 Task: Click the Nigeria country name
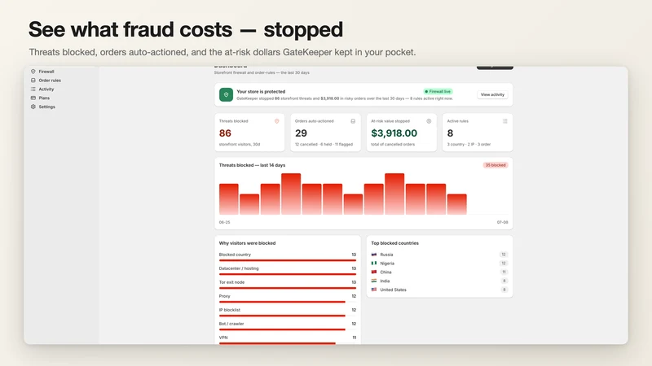point(387,264)
